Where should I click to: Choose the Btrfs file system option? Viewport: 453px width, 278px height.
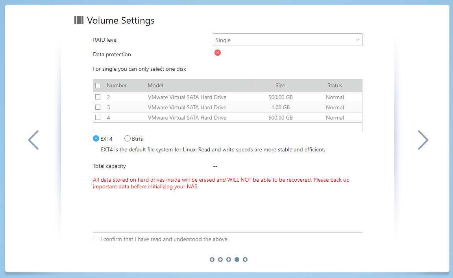tap(128, 138)
